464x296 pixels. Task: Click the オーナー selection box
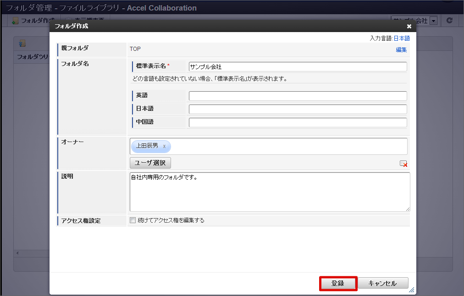(x=268, y=146)
